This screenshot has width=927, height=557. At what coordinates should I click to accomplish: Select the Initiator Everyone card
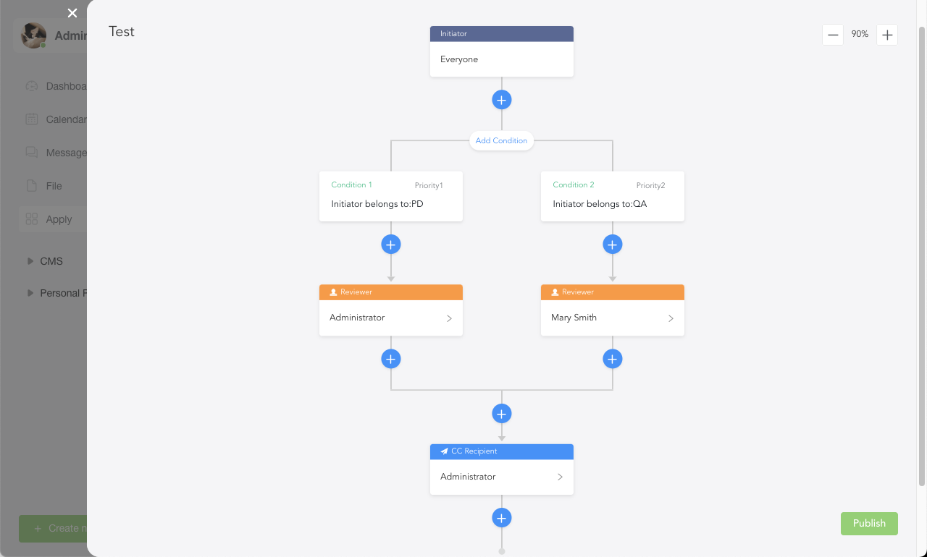tap(502, 51)
